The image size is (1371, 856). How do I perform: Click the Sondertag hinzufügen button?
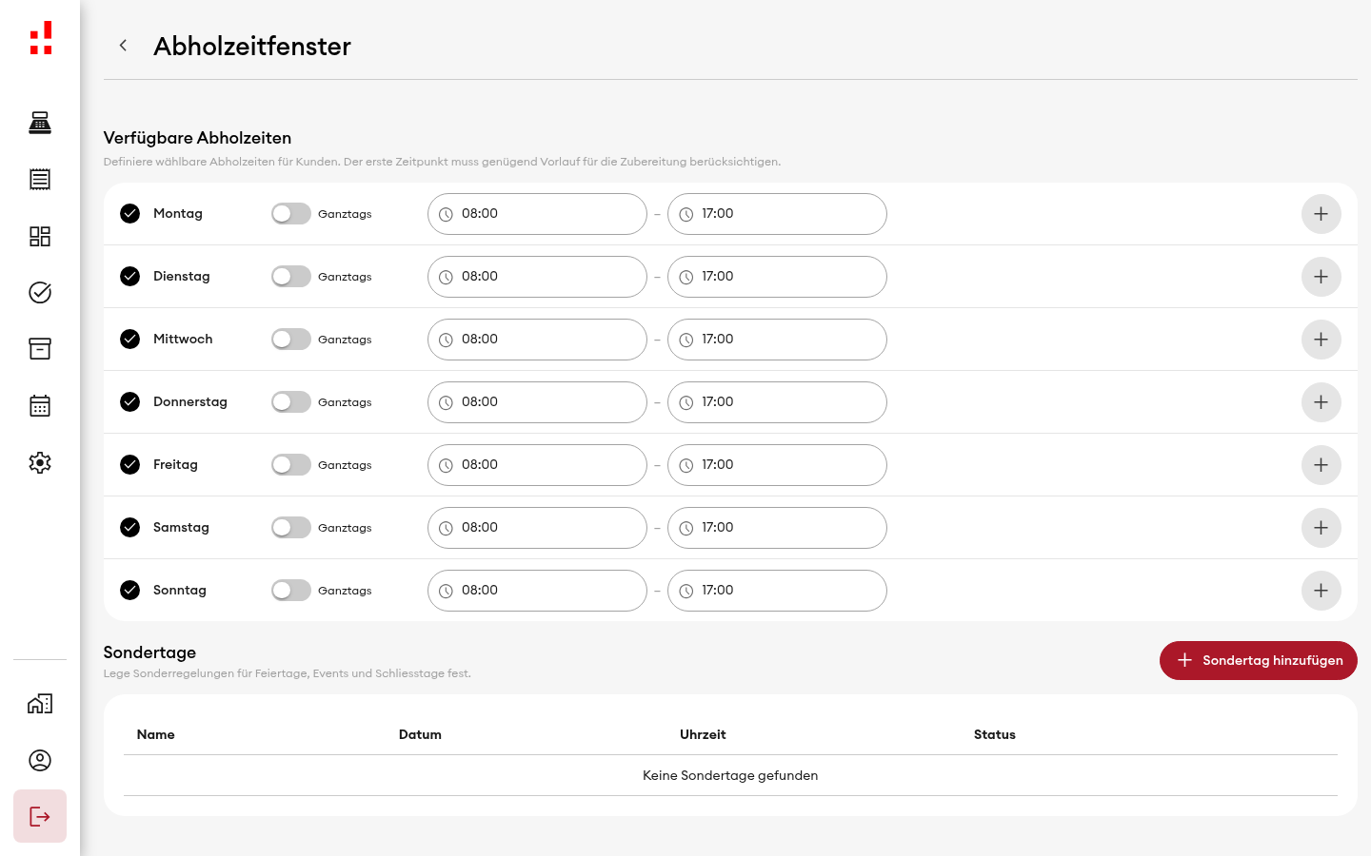1259,660
